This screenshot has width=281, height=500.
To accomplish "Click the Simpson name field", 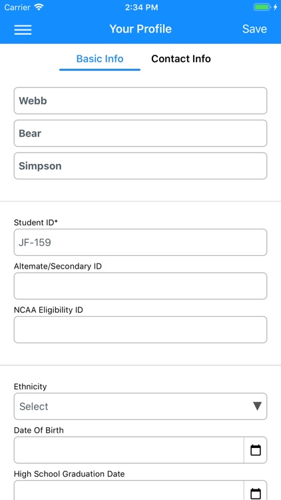I will pos(140,166).
